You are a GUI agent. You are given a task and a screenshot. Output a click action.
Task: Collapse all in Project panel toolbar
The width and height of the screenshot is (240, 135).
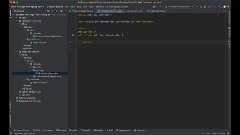point(56,11)
